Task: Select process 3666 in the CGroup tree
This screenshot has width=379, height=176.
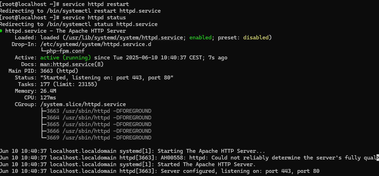Action: [99, 131]
